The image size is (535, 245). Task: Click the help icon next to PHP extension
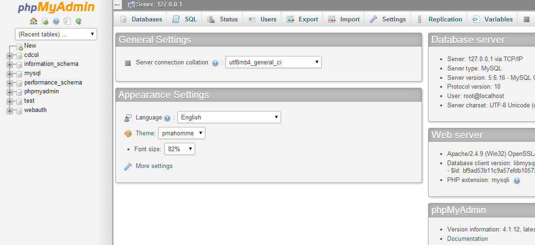click(517, 181)
